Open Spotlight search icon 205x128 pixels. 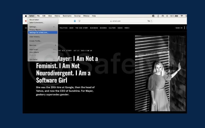click(x=186, y=16)
